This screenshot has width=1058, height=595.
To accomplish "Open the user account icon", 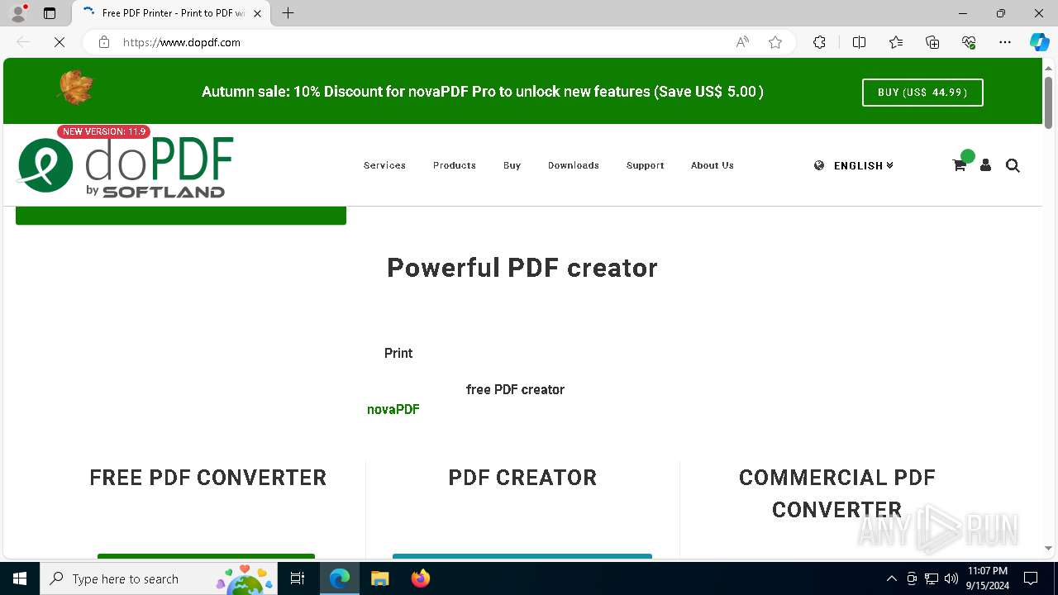I will pyautogui.click(x=985, y=165).
